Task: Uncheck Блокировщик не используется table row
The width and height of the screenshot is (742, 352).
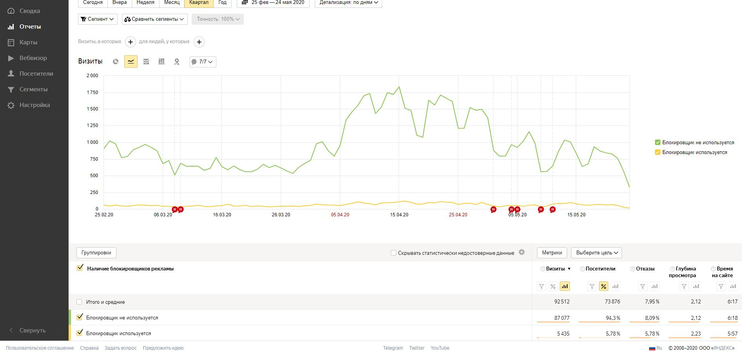Action: point(80,317)
